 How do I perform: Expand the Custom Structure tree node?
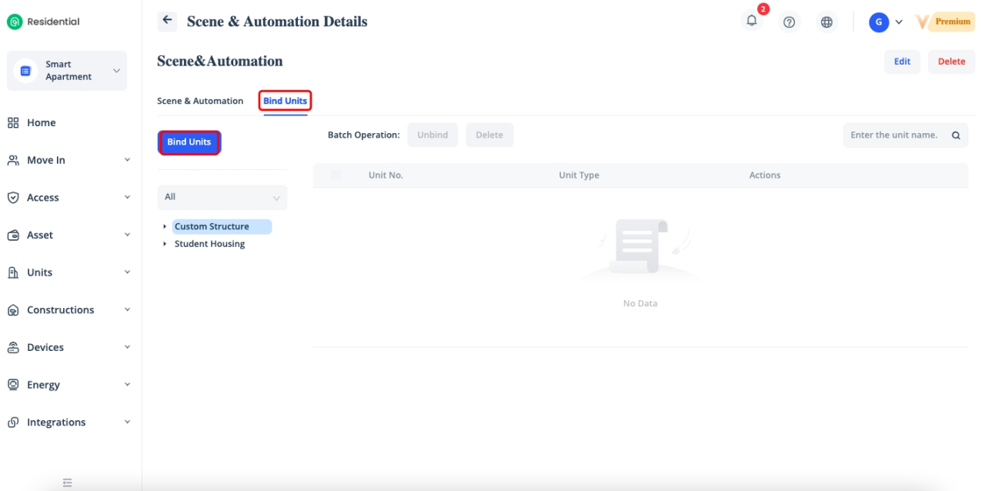(x=165, y=227)
